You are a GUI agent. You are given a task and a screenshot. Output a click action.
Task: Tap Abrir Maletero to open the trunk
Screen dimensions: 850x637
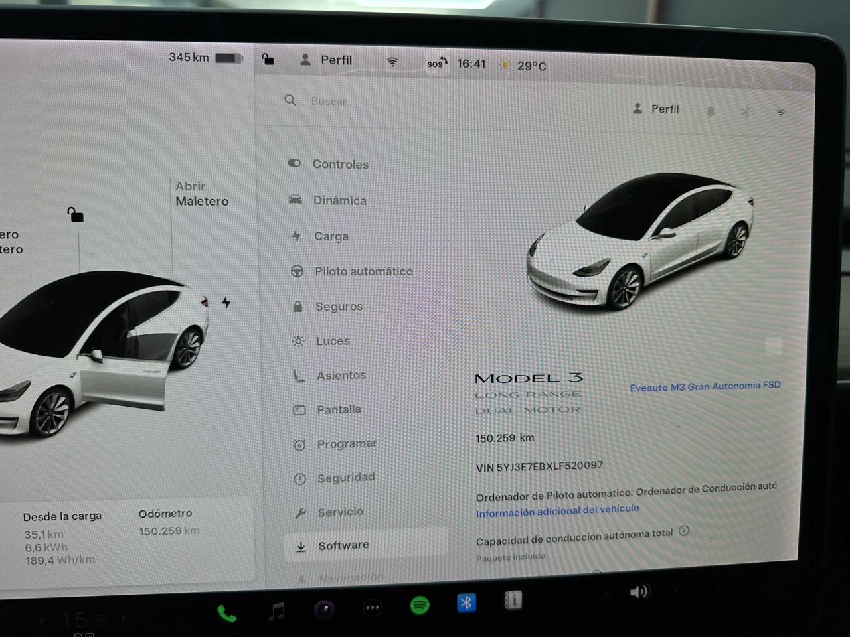tap(202, 194)
